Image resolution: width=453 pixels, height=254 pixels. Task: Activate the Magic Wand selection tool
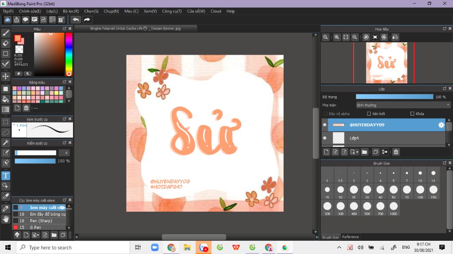(x=6, y=142)
